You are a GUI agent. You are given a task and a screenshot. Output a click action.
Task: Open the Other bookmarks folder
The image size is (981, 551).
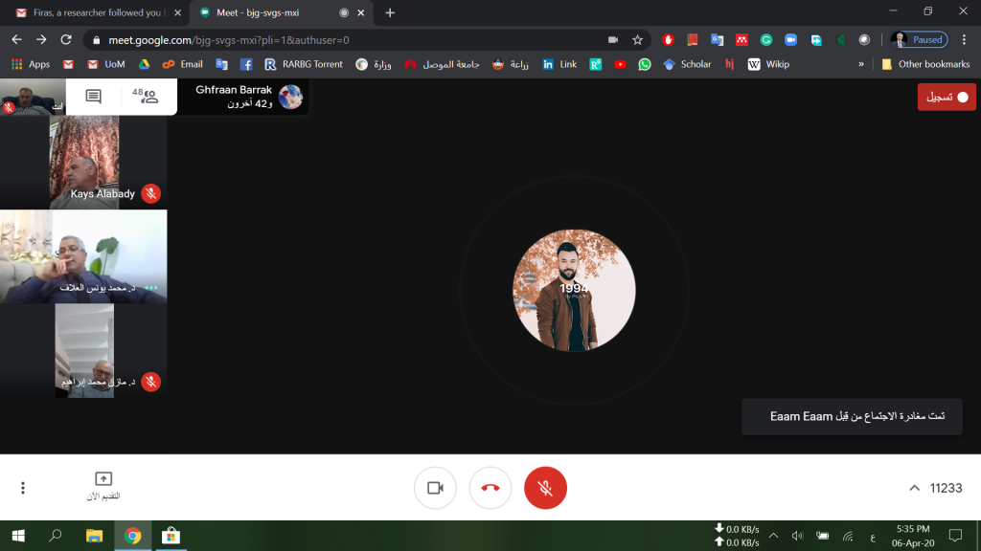tap(925, 64)
